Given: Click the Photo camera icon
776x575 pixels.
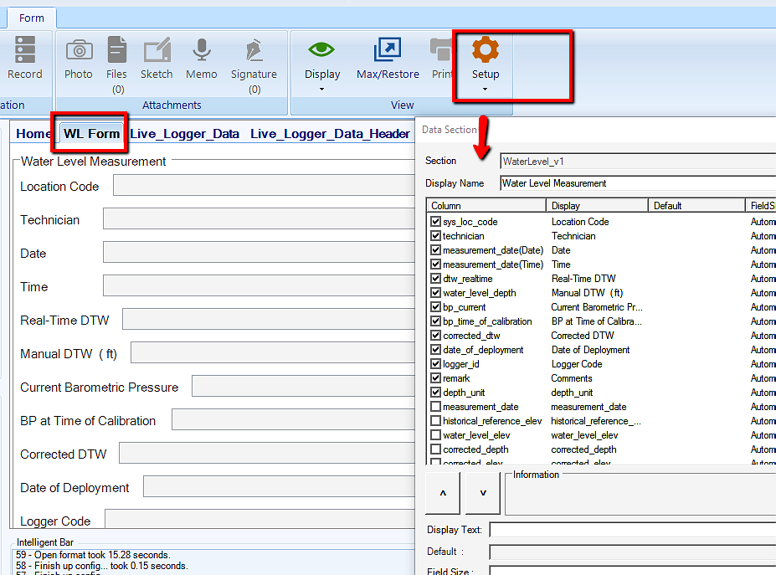Looking at the screenshot, I should [x=79, y=50].
